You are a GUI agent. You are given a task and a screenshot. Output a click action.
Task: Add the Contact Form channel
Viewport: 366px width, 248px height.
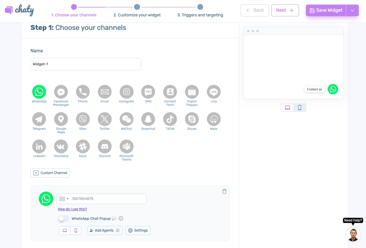click(170, 92)
